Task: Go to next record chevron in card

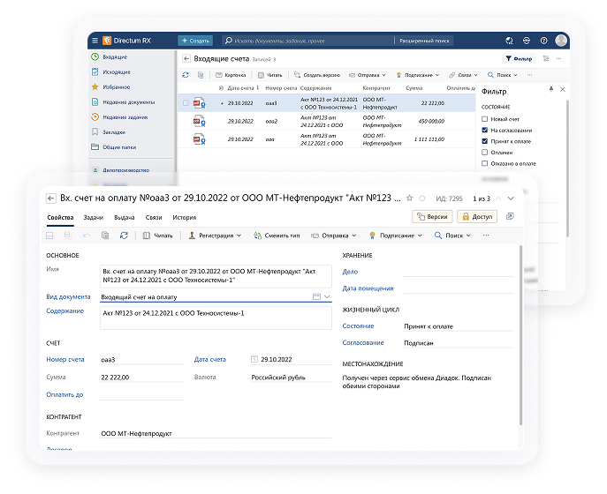Action: (511, 198)
